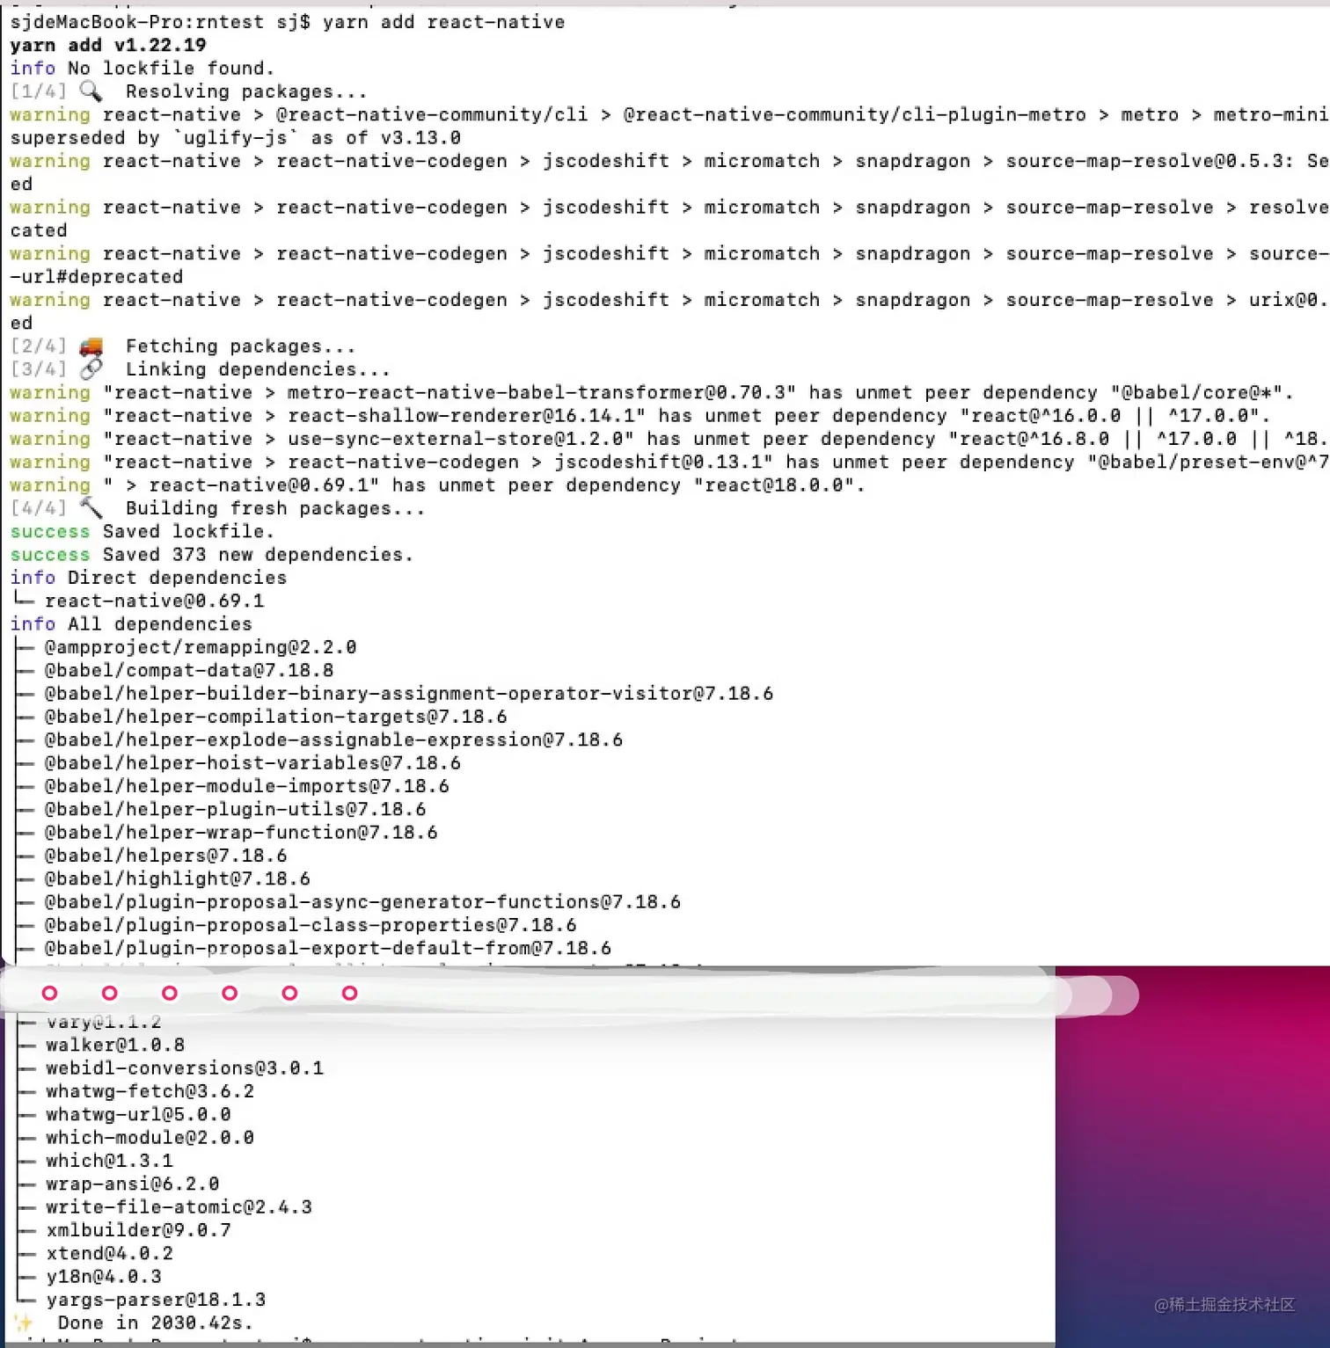Click @babel/plugin-proposal-export-default-from@7.18.6

[328, 948]
